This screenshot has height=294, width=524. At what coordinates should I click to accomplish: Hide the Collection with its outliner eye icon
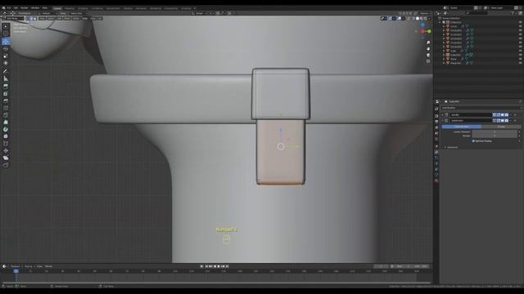(521, 22)
